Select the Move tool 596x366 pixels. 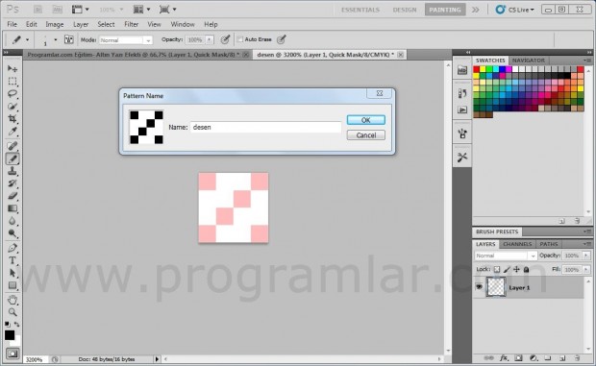coord(12,69)
